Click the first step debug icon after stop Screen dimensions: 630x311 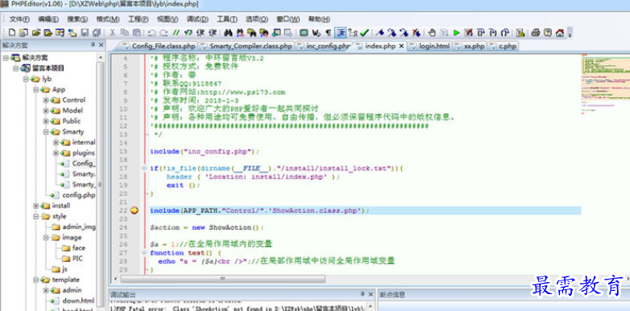pos(480,32)
